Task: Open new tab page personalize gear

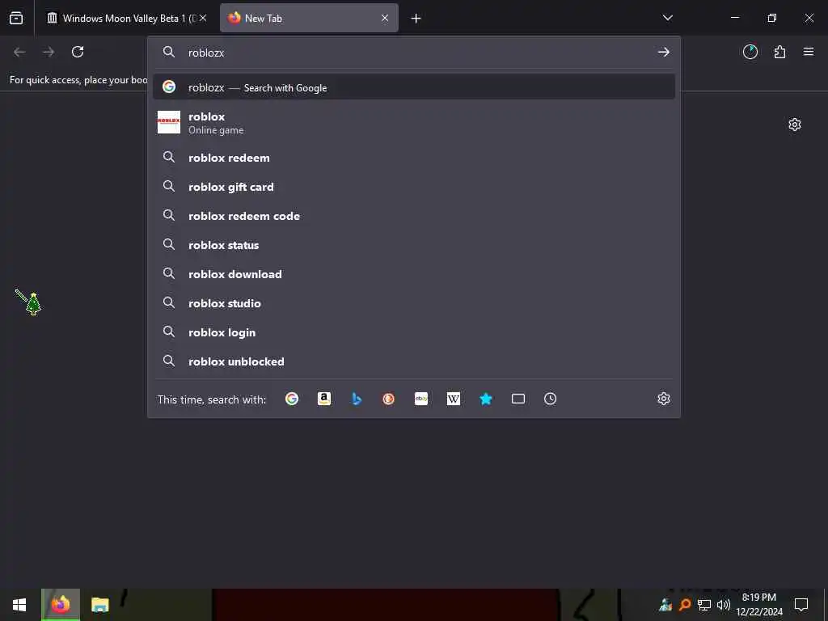Action: [795, 125]
